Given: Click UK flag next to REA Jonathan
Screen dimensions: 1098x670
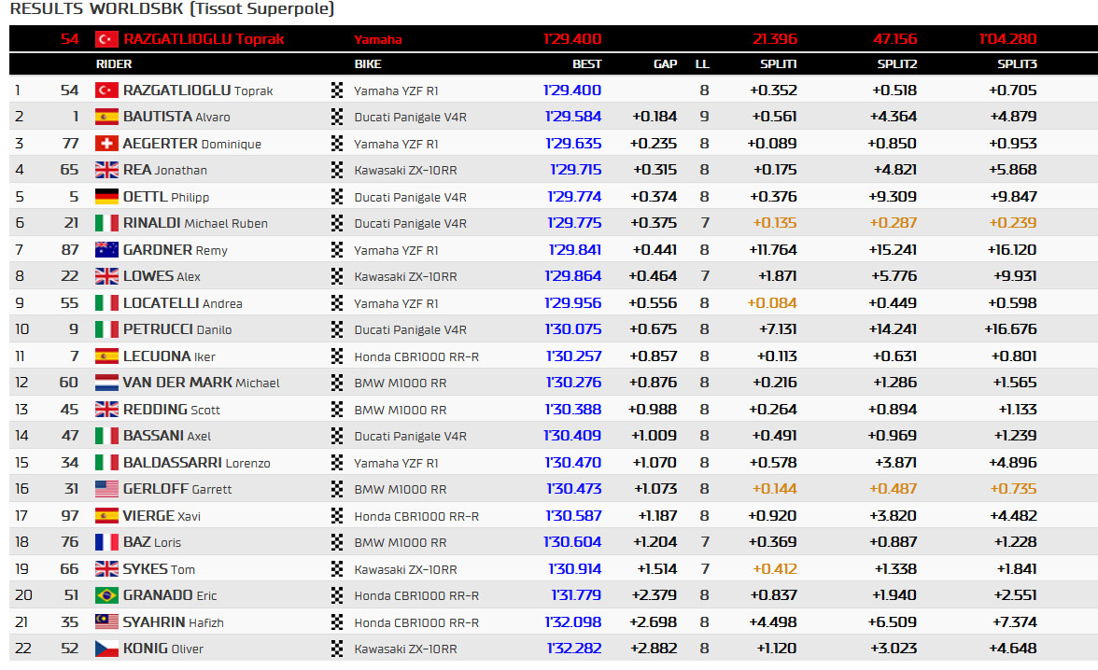Looking at the screenshot, I should (x=106, y=170).
